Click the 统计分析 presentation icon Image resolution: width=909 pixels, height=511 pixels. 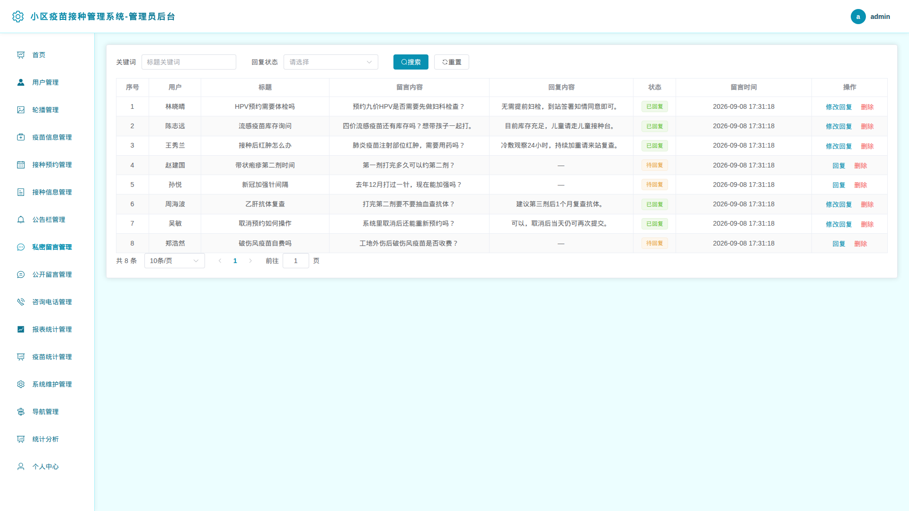[x=21, y=439]
